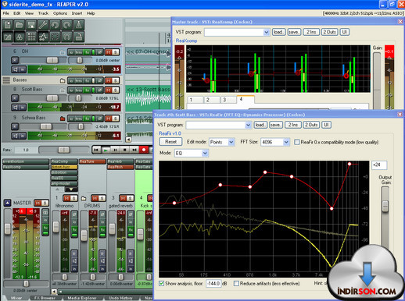Open the Options menu
405x301 pixels.
coord(60,13)
